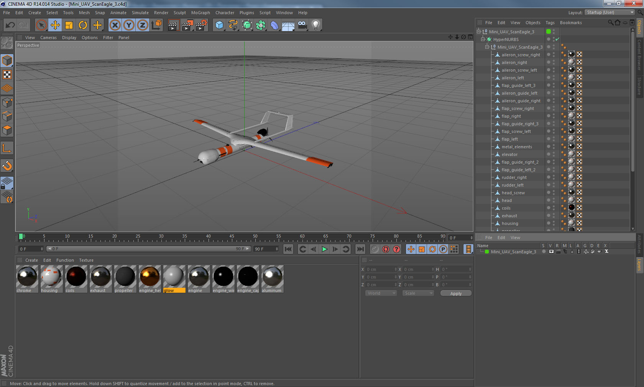Enable snapping magnet icon
This screenshot has width=644, height=387.
pyautogui.click(x=7, y=166)
